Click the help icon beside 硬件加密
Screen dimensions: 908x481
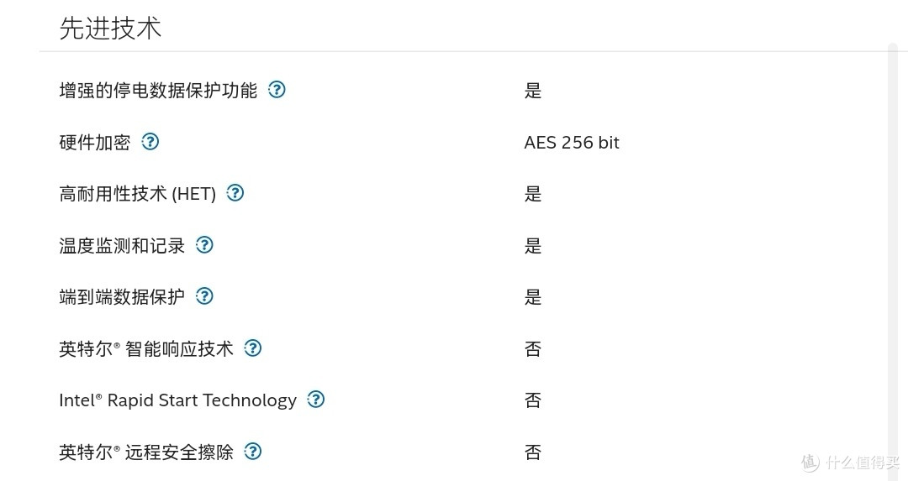(x=150, y=142)
